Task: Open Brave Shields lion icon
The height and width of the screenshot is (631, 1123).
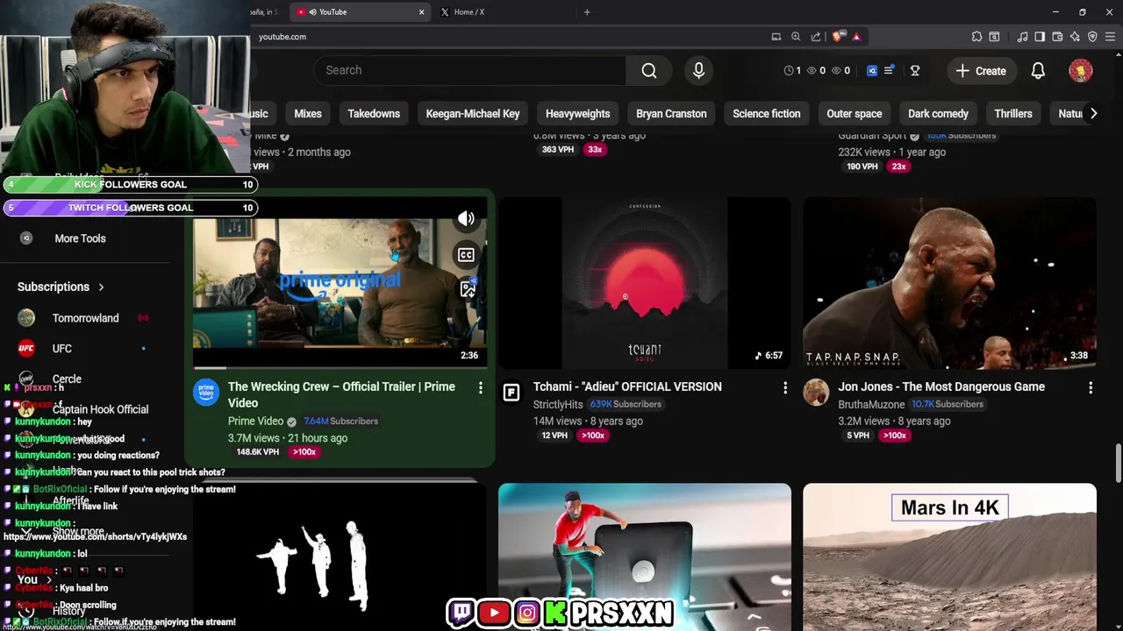Action: pos(838,37)
